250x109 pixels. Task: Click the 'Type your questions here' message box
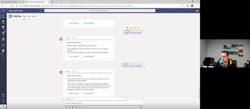(x=103, y=103)
